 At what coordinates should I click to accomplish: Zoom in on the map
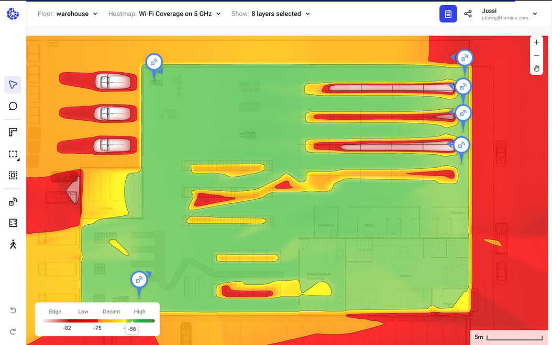(x=536, y=42)
